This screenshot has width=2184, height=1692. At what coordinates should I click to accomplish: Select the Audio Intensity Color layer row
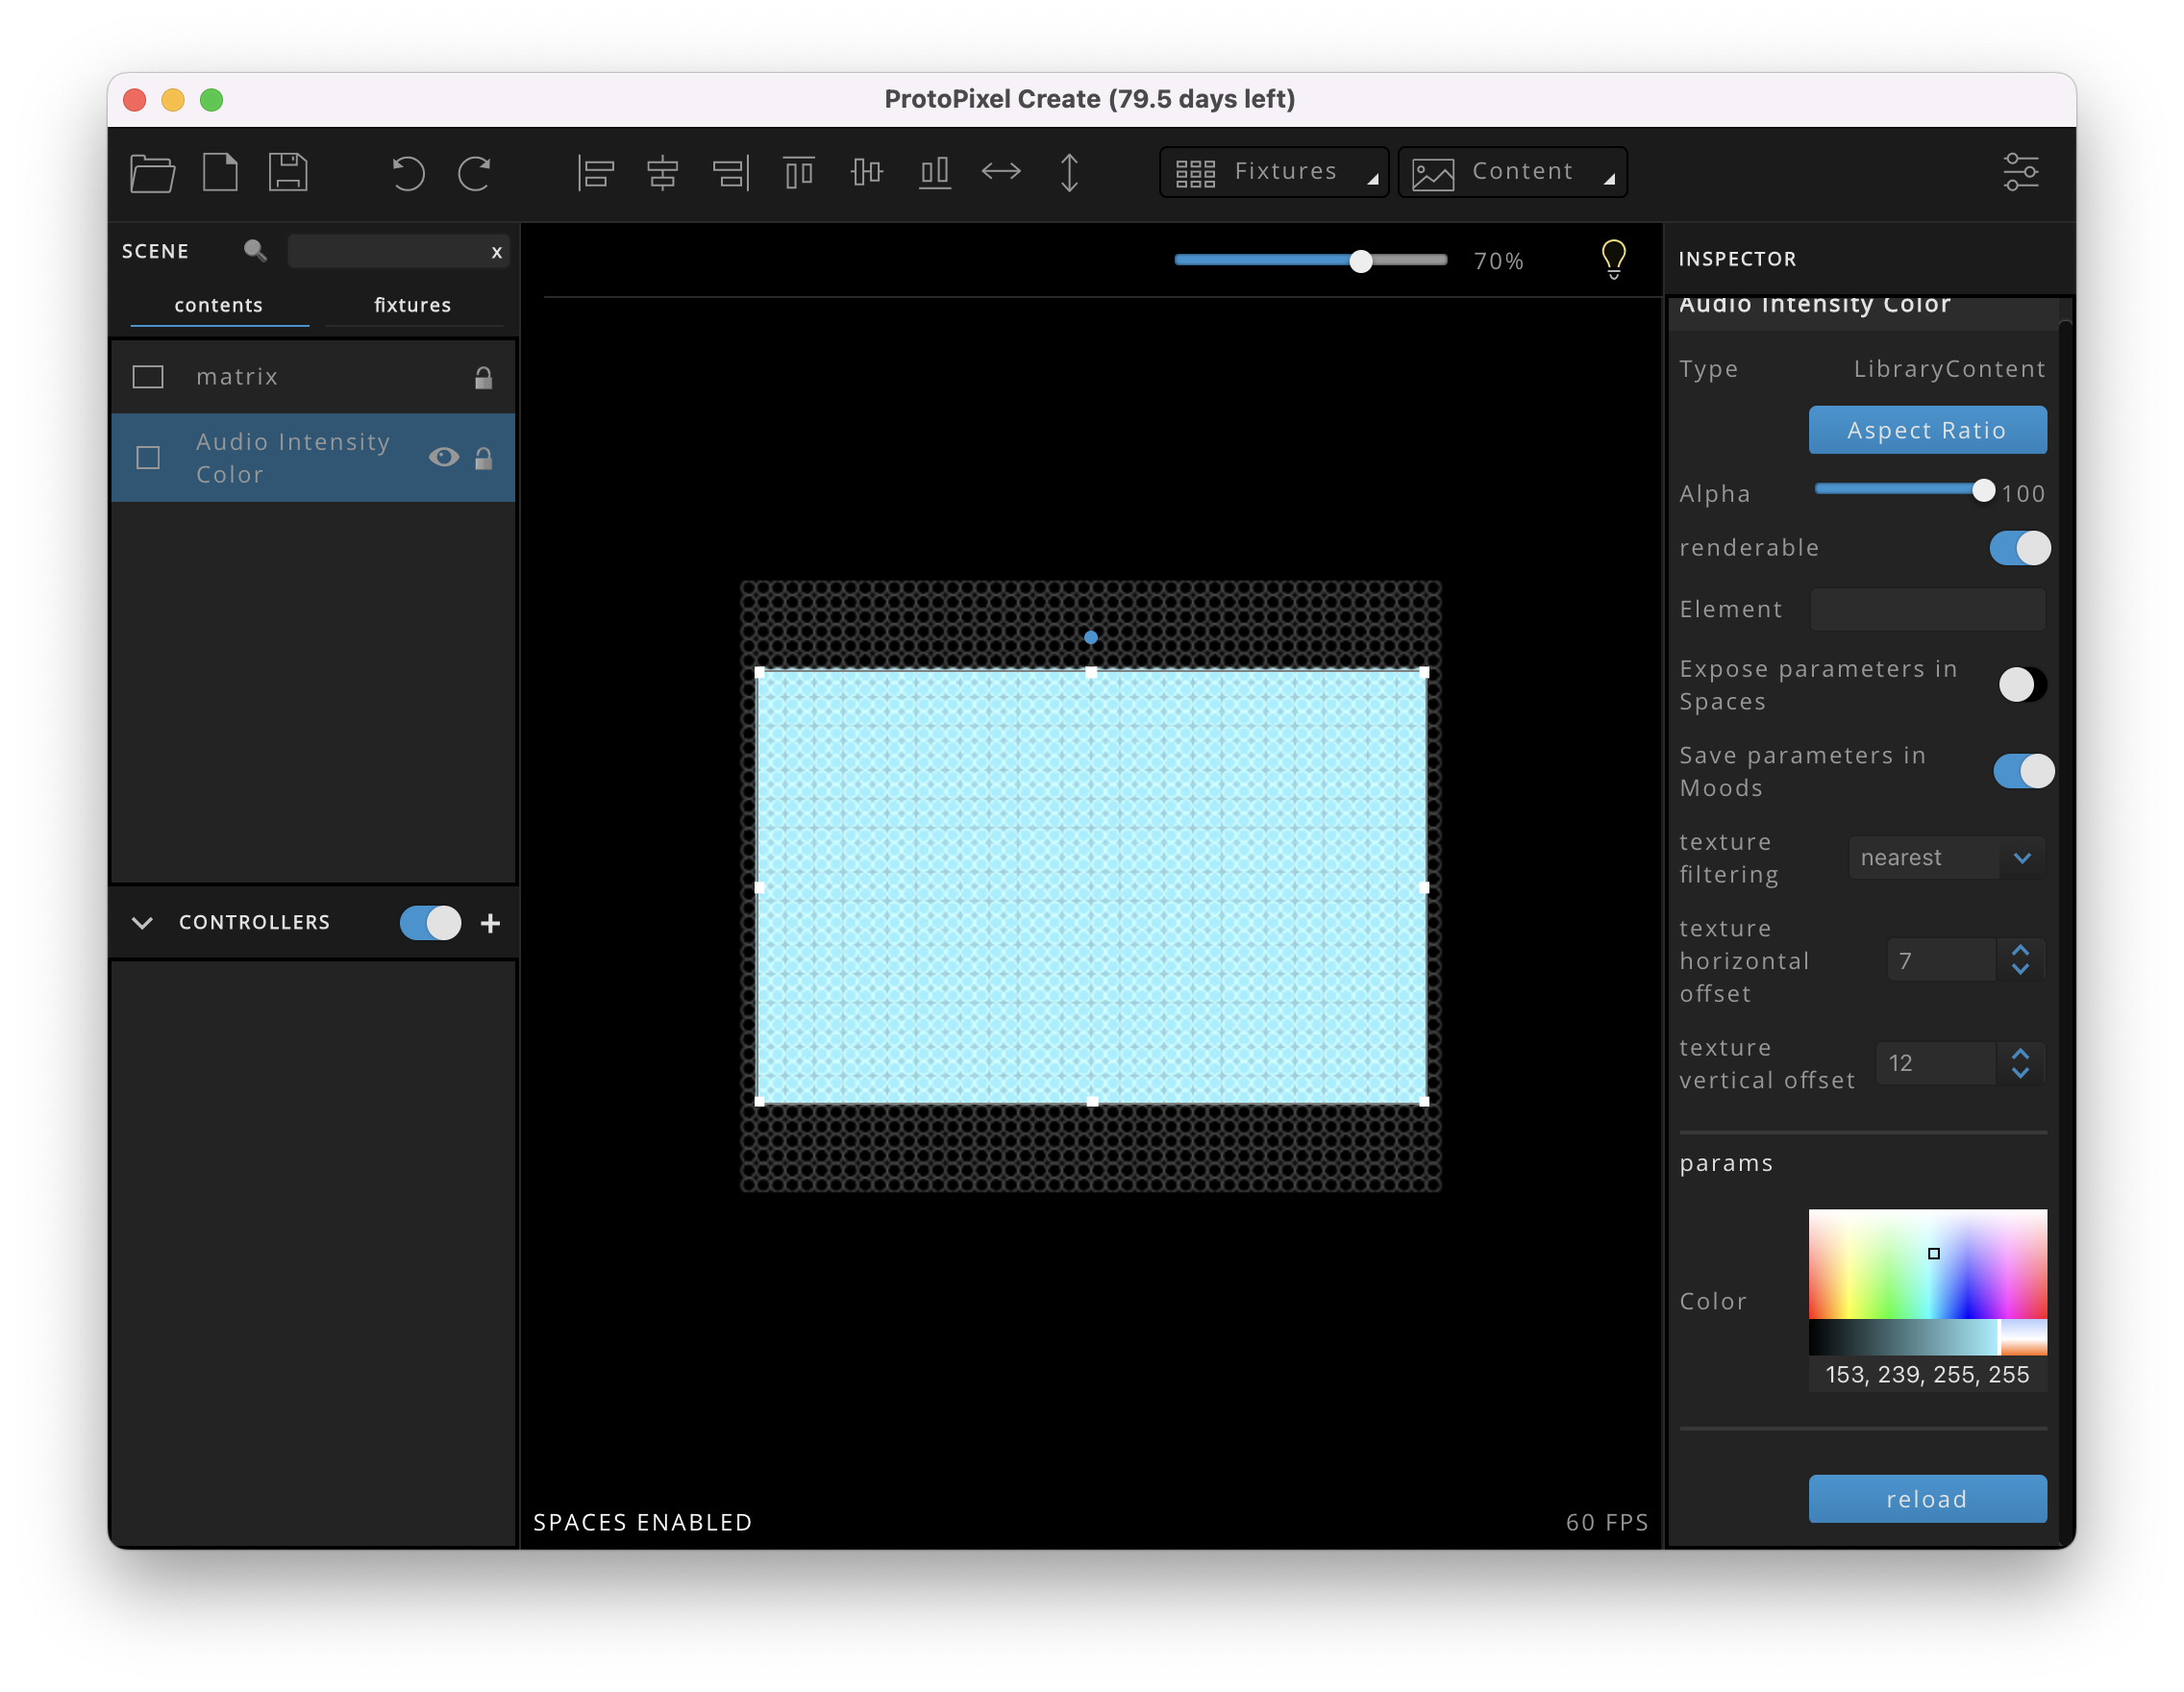pos(313,458)
